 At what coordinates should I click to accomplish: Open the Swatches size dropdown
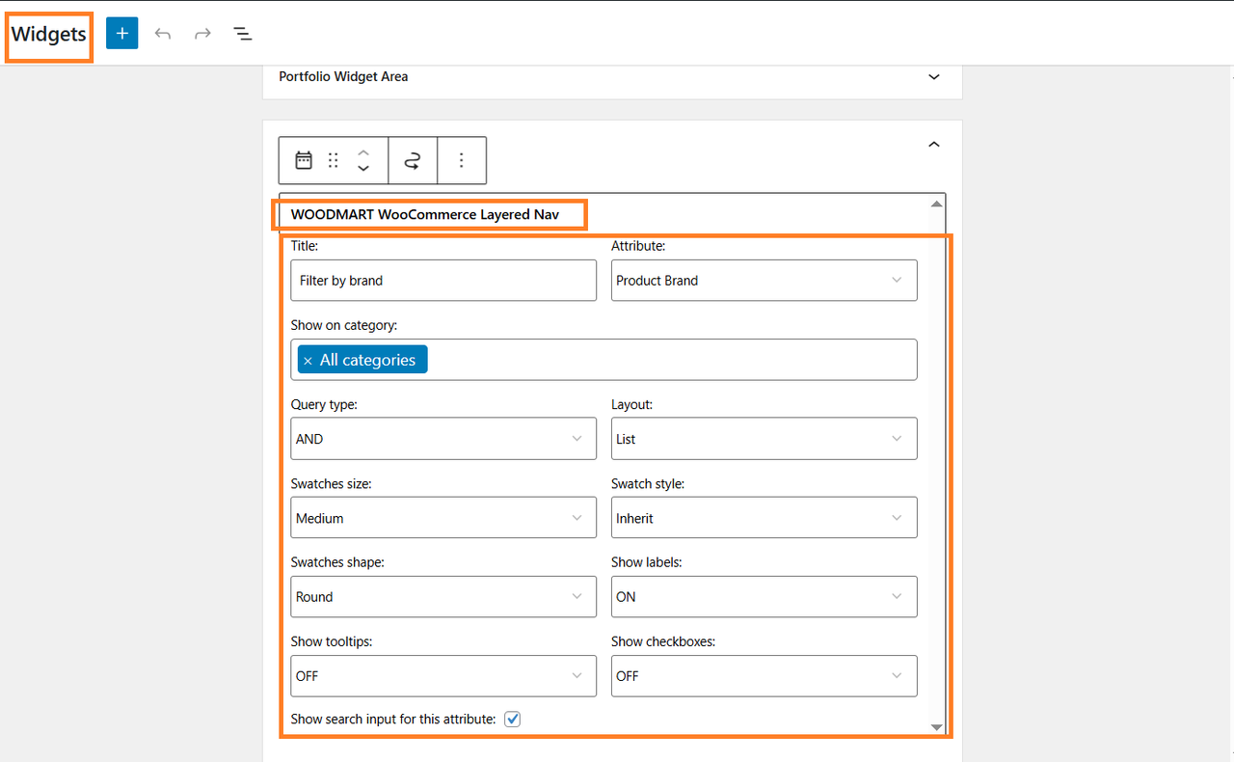(x=443, y=518)
